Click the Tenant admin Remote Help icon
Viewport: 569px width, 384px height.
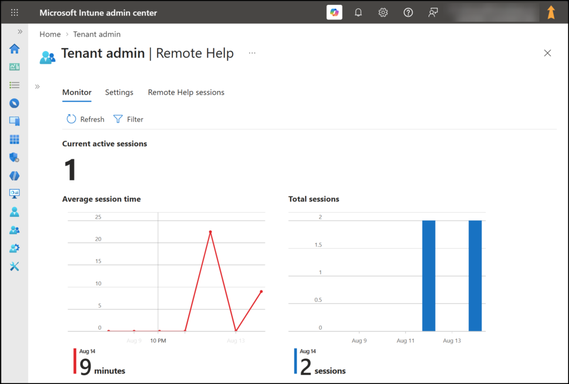[48, 57]
